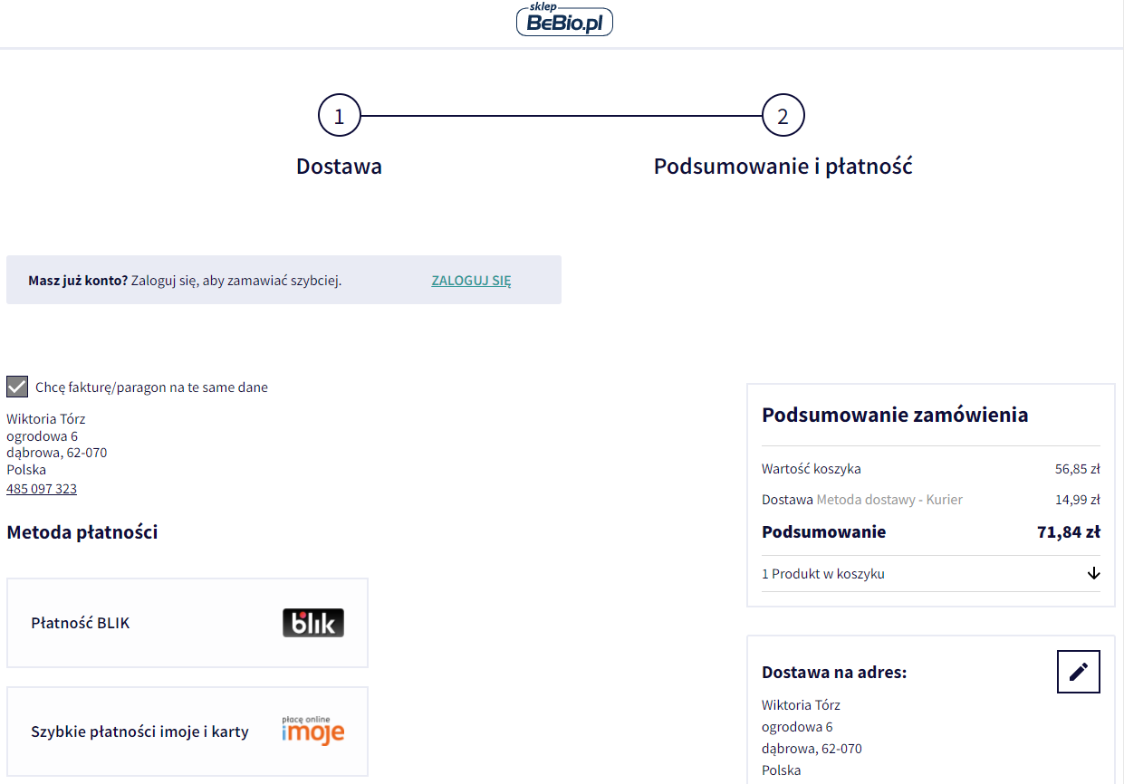Click the BeBio.pl shop logo
Screen dimensions: 1124x784
[x=564, y=20]
